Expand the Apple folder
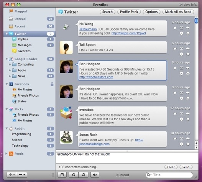 (x=10, y=70)
